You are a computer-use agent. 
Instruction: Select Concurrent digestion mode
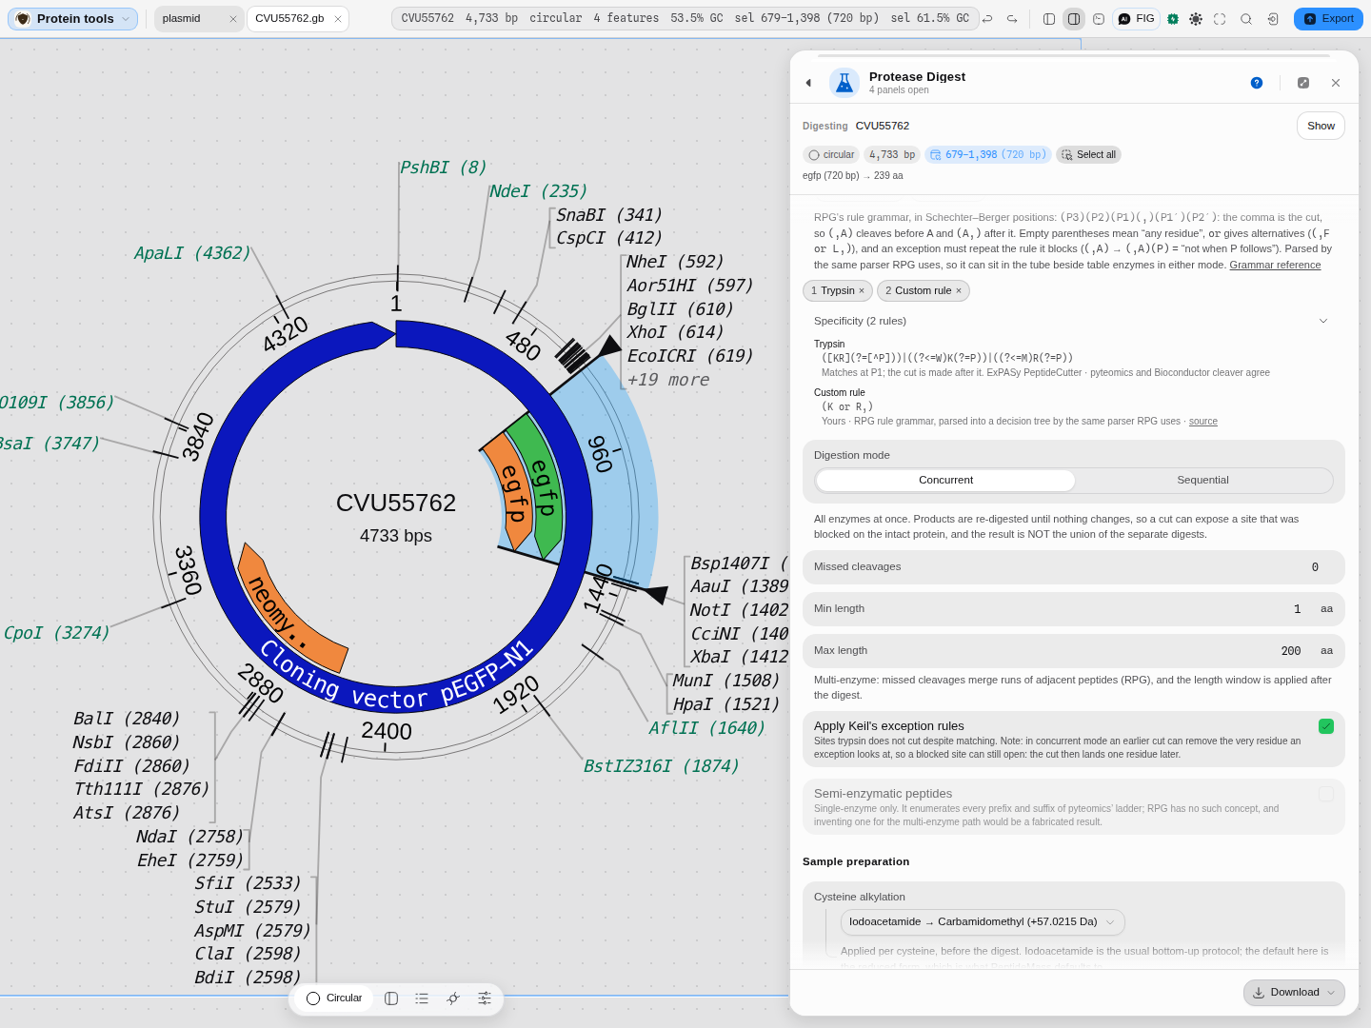tap(945, 481)
